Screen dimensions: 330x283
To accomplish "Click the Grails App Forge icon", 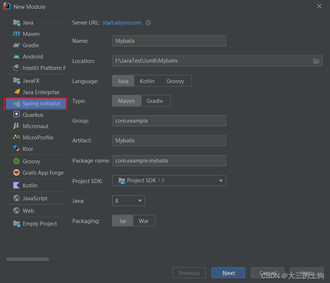I will click(x=17, y=172).
